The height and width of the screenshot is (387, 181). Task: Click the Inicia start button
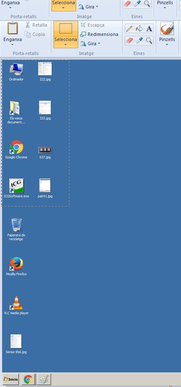click(x=11, y=379)
